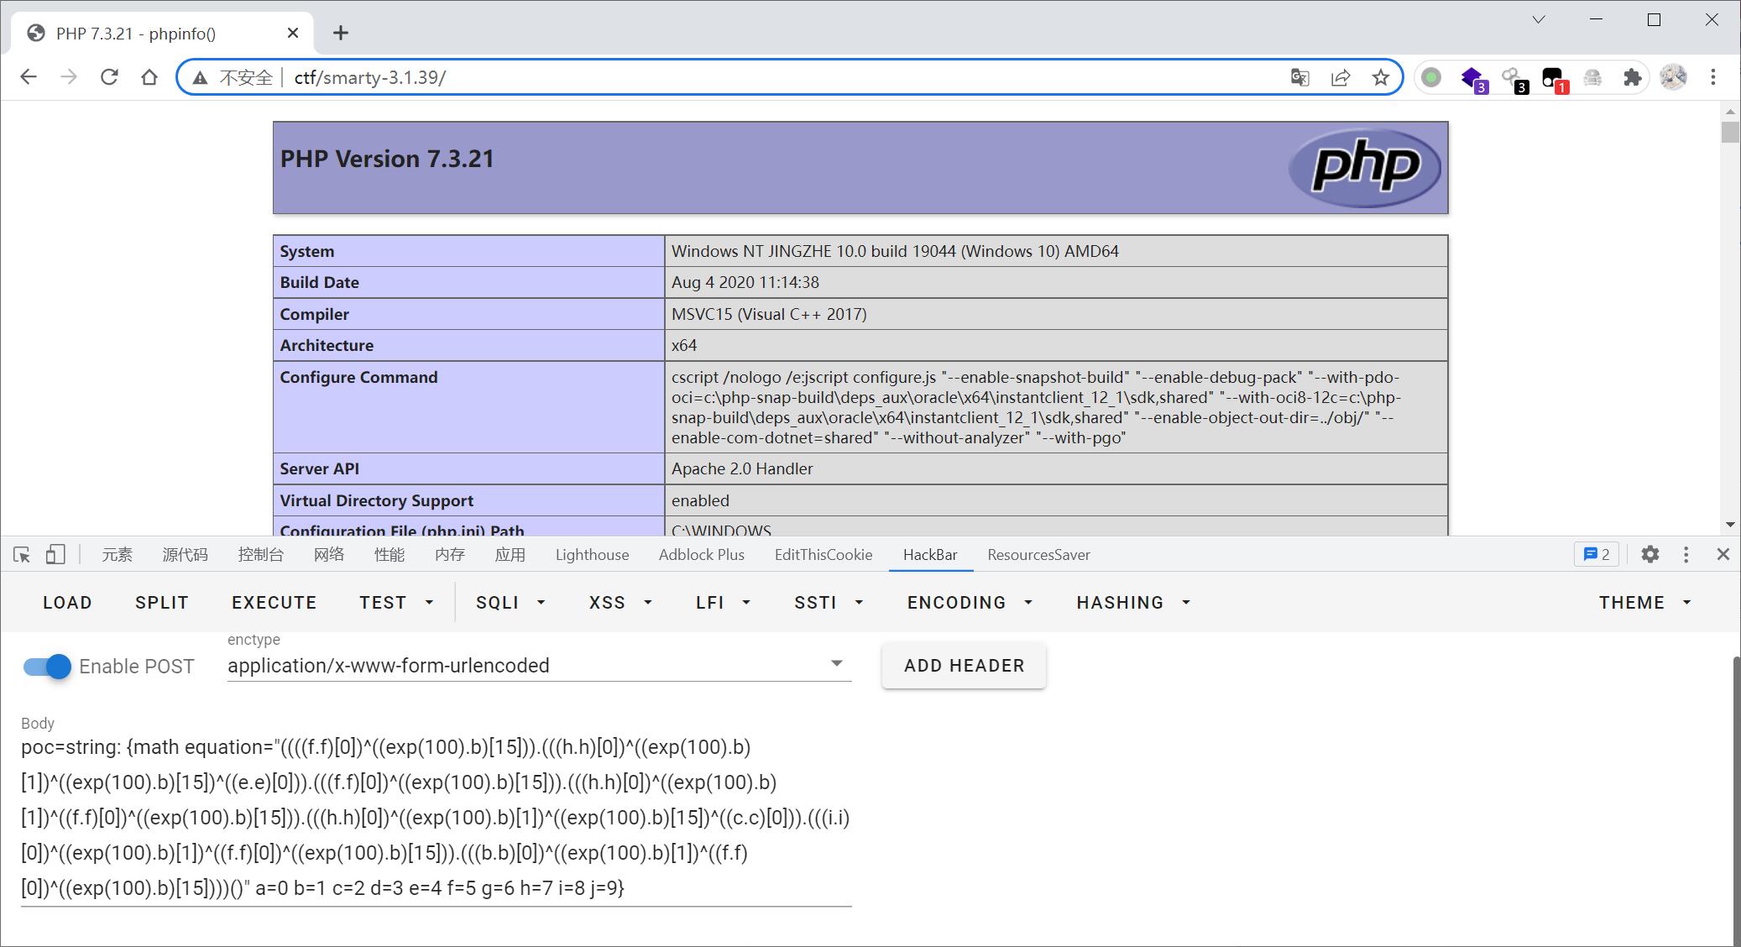Click the DevTools inspect element icon
Viewport: 1741px width, 947px height.
coord(22,555)
